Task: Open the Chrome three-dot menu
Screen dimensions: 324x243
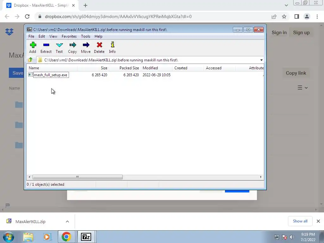Action: click(x=317, y=16)
